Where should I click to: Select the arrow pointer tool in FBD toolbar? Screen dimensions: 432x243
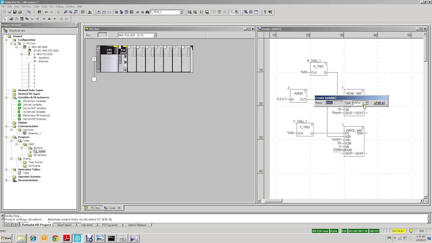pos(4,19)
